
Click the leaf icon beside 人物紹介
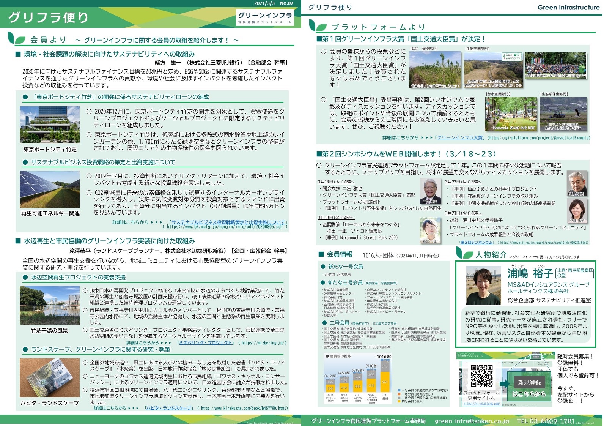point(464,253)
